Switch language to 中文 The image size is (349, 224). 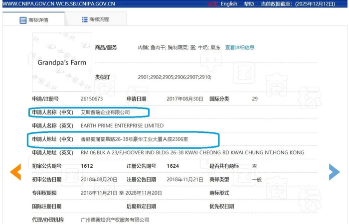[212, 4]
